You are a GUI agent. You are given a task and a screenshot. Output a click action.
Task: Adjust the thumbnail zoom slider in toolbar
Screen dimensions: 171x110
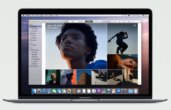40,22
